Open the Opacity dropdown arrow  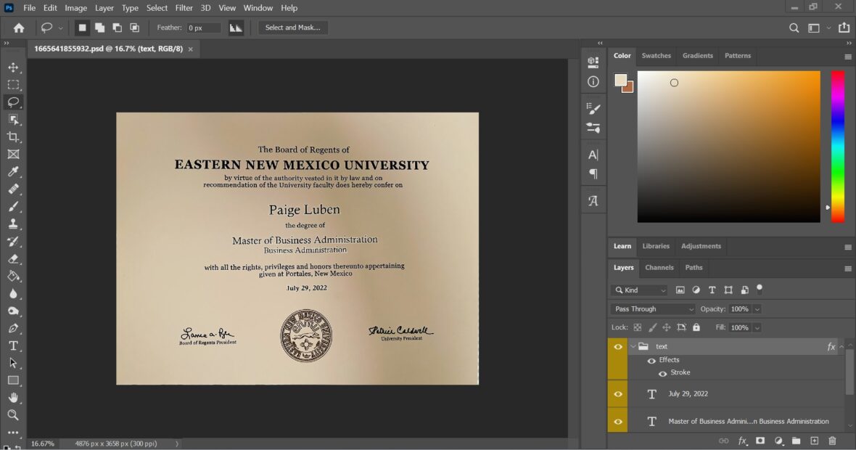point(757,309)
